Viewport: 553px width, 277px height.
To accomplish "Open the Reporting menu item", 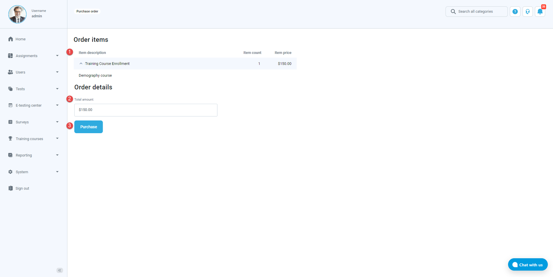I will (x=24, y=155).
